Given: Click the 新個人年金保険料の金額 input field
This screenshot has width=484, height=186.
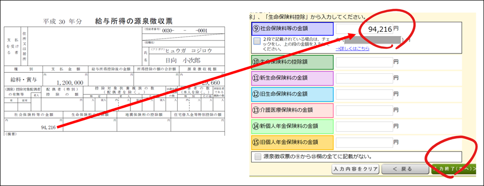Looking at the screenshot, I should [x=364, y=126].
